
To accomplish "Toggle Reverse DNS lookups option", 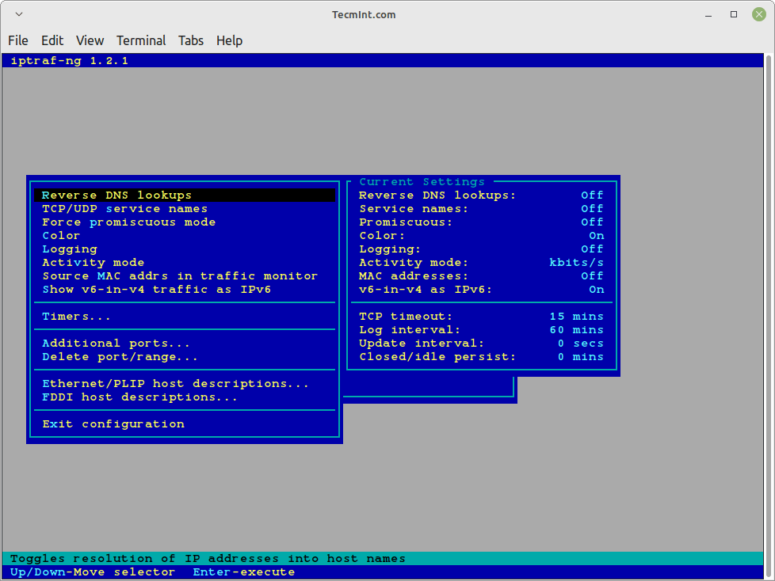I will (x=117, y=196).
